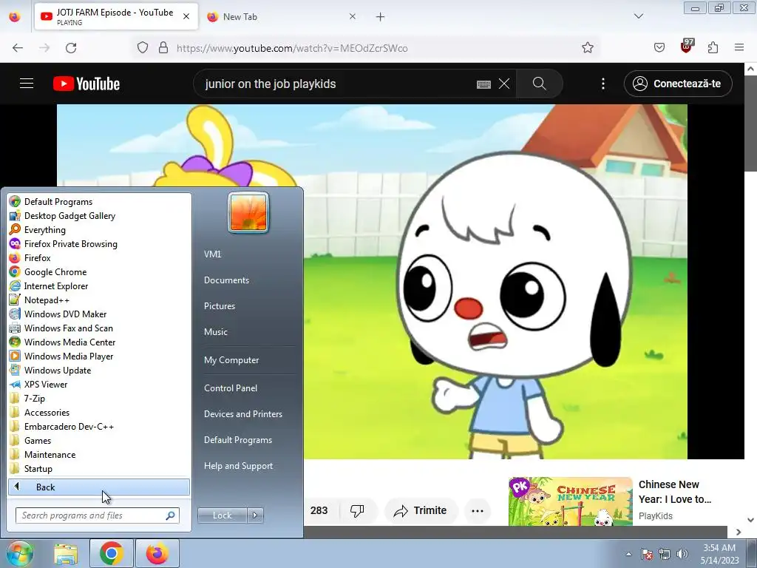
Task: Click the Trimite share button
Action: (x=421, y=510)
